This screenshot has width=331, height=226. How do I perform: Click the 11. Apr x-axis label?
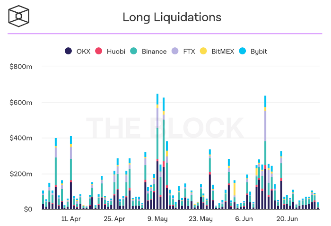[x=70, y=219]
